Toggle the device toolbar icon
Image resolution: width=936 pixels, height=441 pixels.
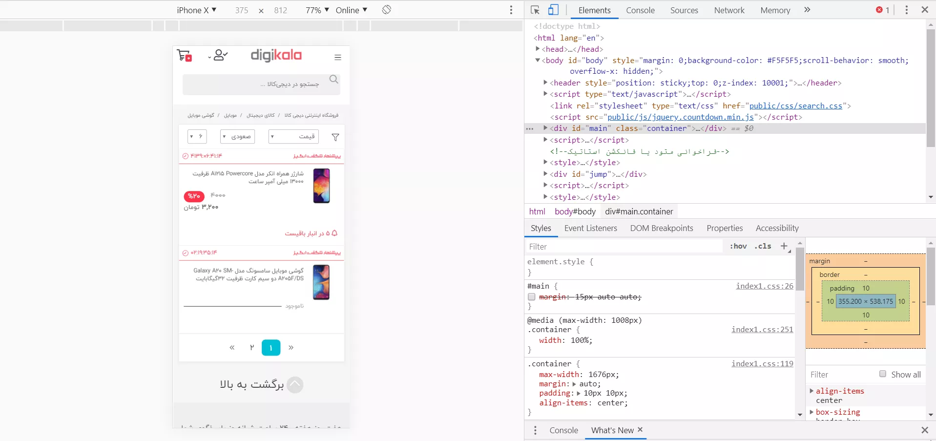click(553, 10)
